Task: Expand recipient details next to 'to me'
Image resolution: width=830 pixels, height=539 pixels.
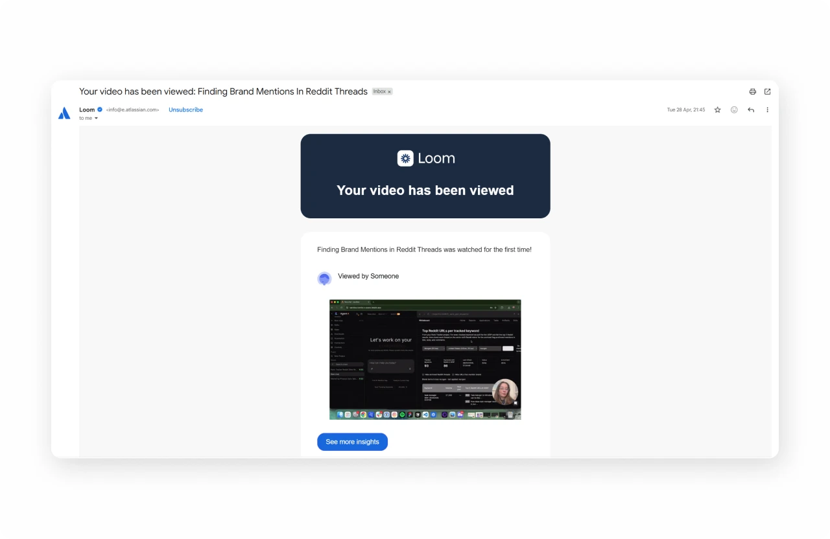Action: [96, 119]
